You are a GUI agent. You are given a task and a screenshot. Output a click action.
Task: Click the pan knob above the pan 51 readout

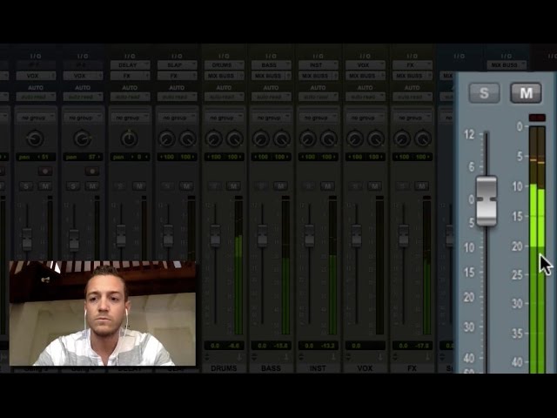(x=35, y=138)
